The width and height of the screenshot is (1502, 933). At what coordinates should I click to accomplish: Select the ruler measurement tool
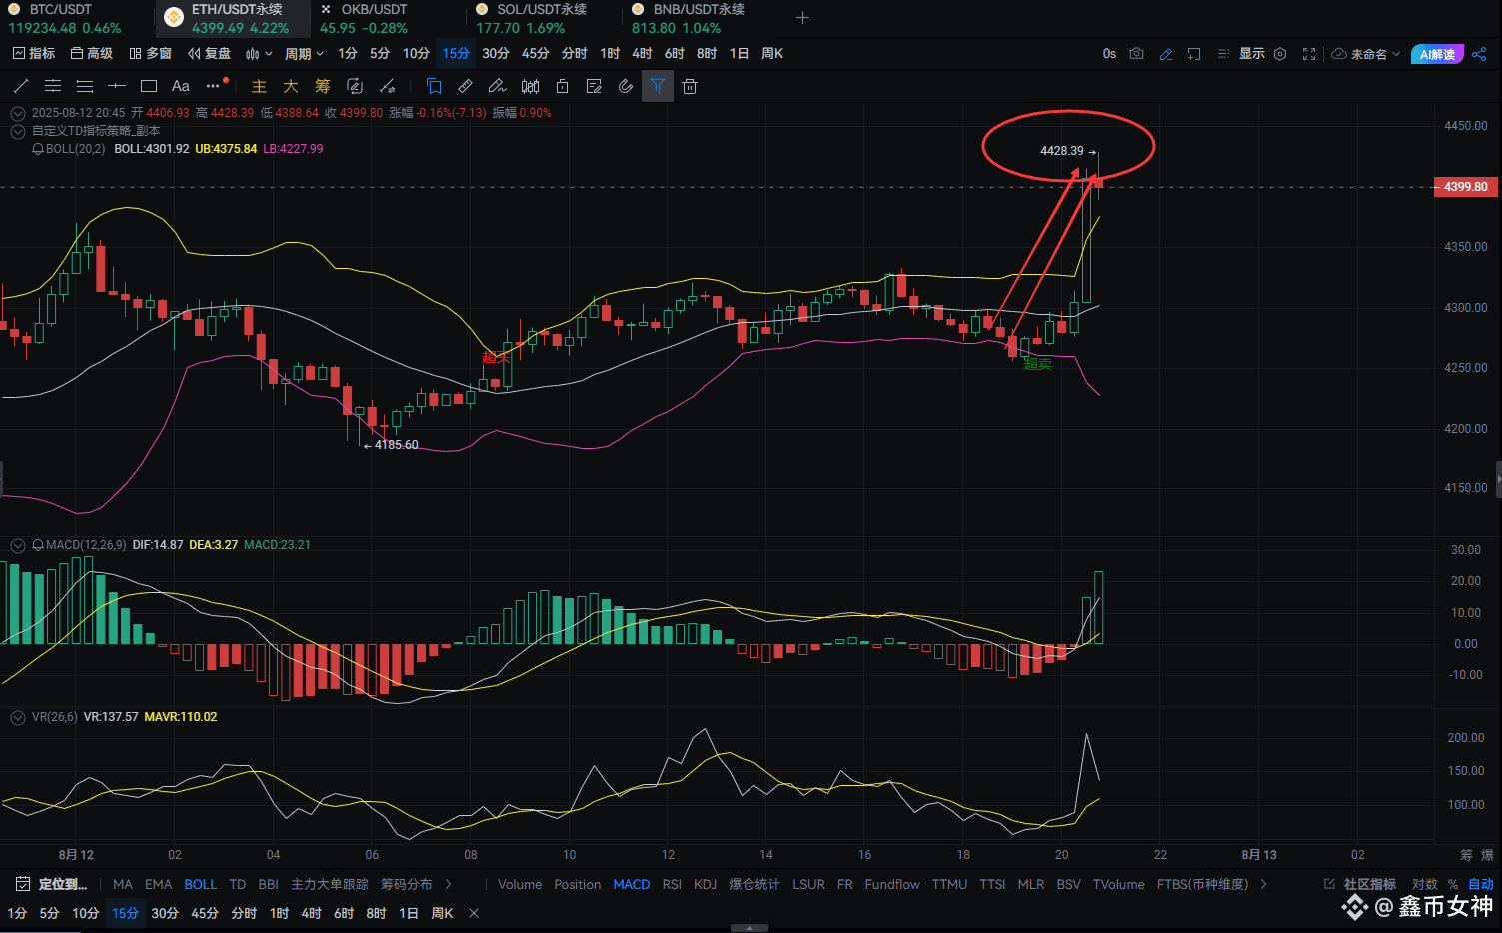(x=465, y=86)
